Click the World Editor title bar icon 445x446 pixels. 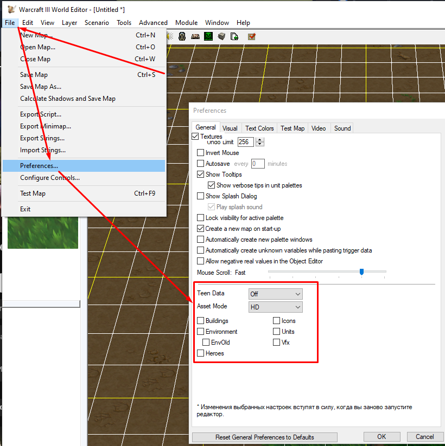(11, 9)
